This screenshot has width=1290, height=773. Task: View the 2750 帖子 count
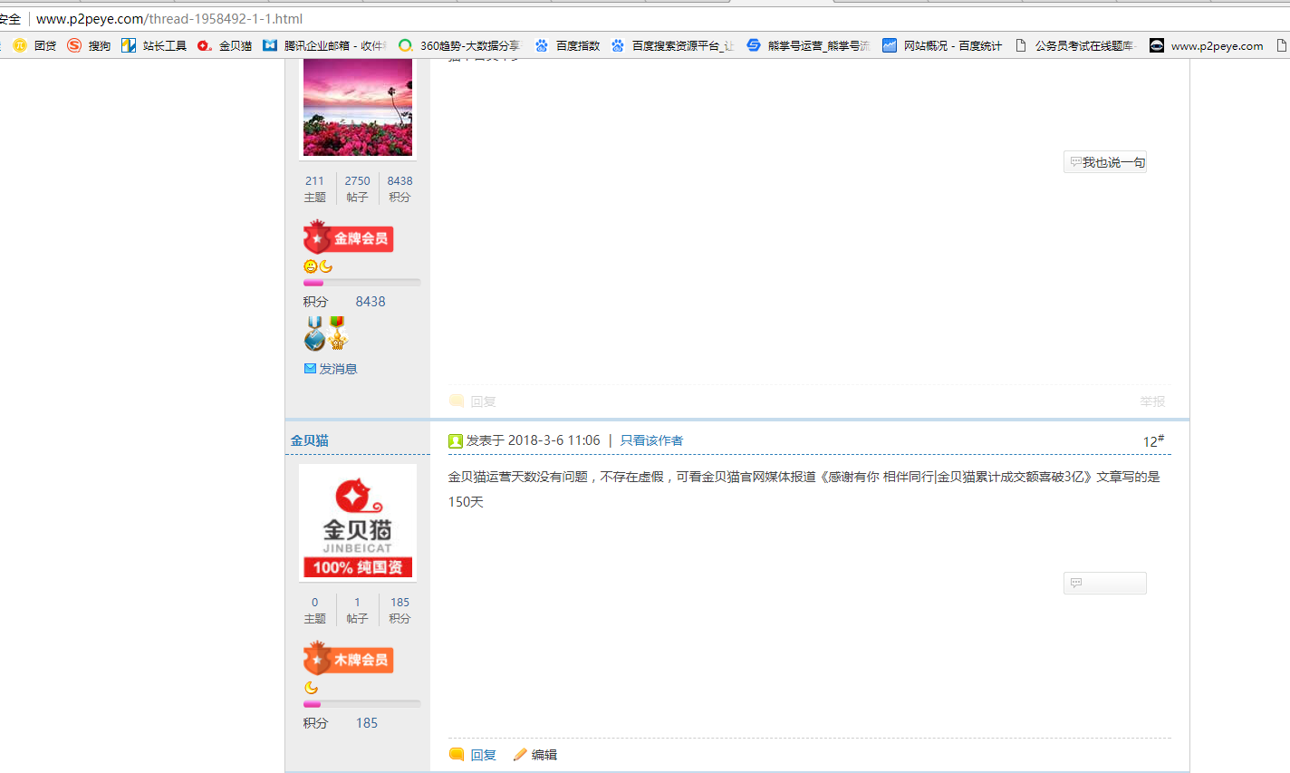point(357,188)
